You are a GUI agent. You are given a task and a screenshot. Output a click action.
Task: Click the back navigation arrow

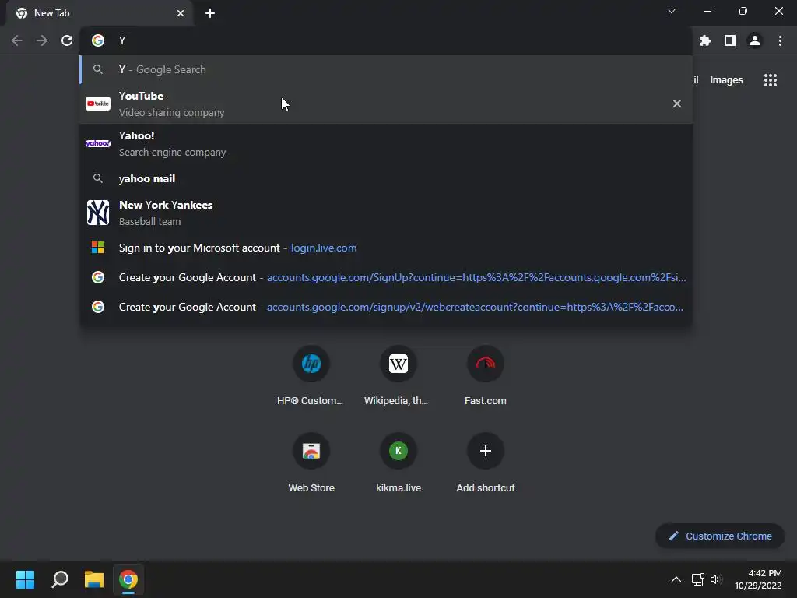[17, 40]
